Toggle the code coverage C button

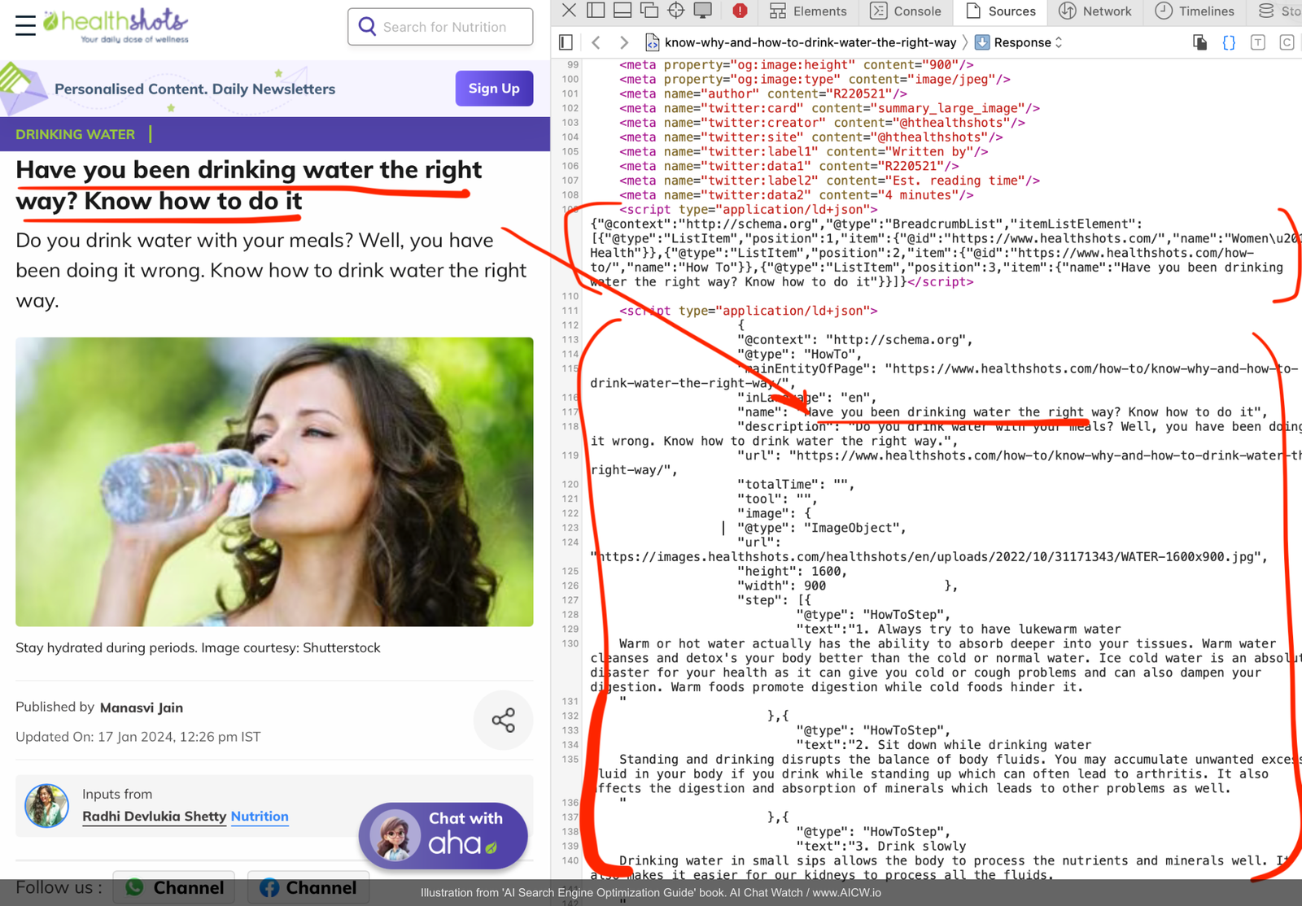coord(1287,42)
